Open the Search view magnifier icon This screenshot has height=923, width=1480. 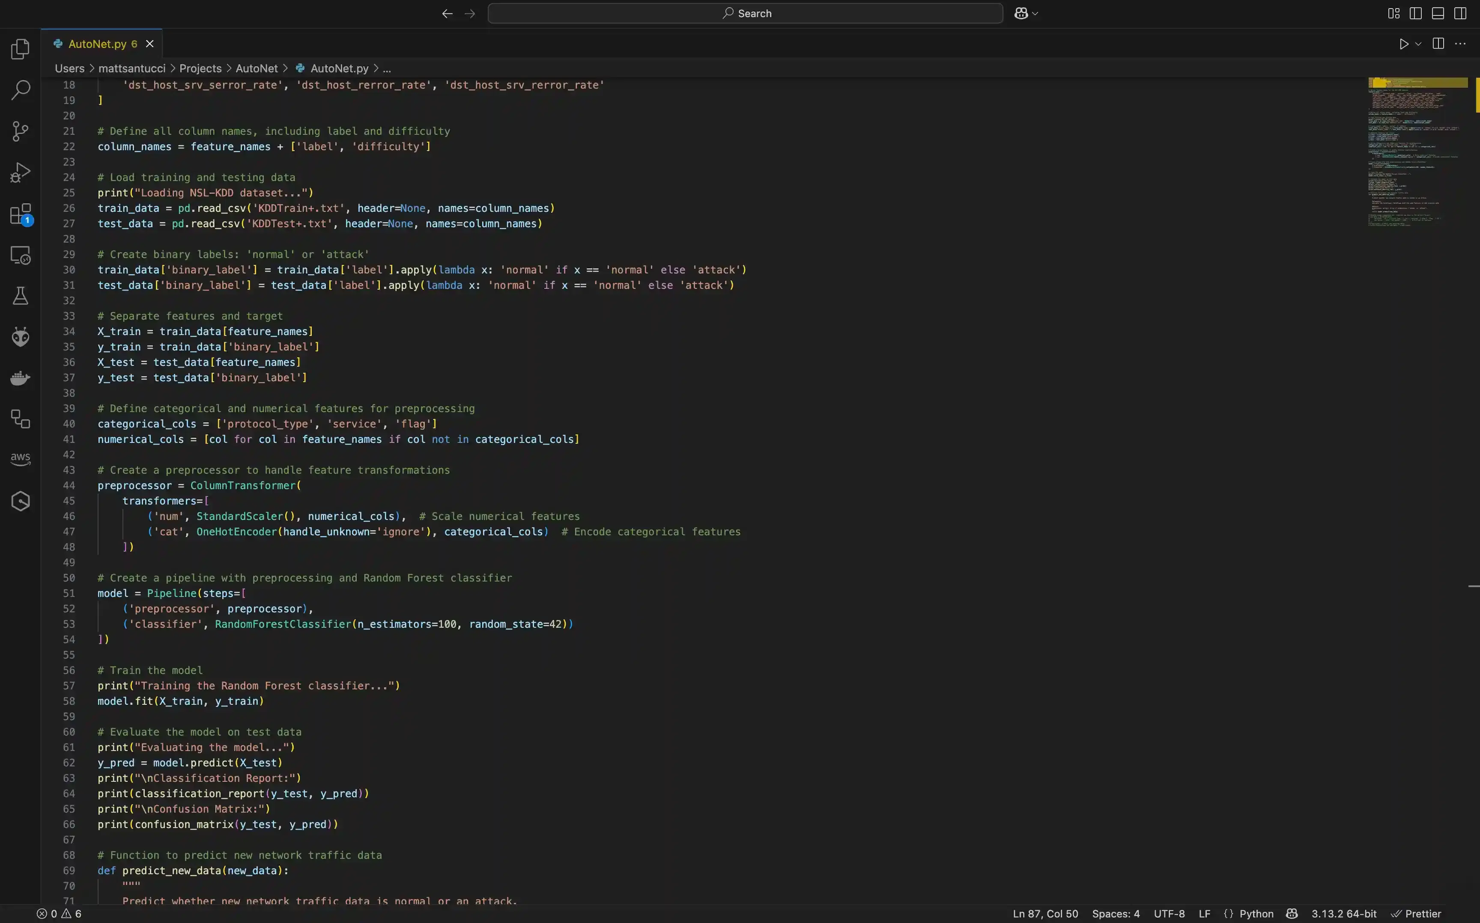pyautogui.click(x=20, y=90)
